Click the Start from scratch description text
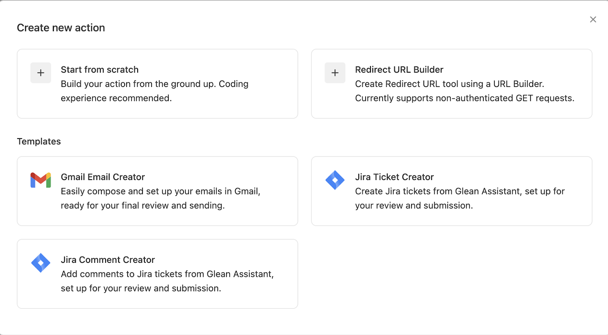Screen dimensions: 608x335 pyautogui.click(x=154, y=91)
